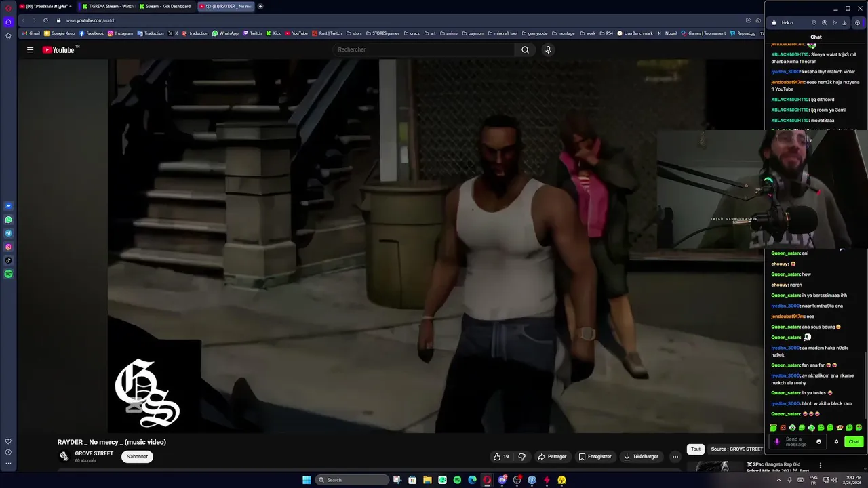Save video using Enregistrer button
The width and height of the screenshot is (868, 488).
click(595, 457)
